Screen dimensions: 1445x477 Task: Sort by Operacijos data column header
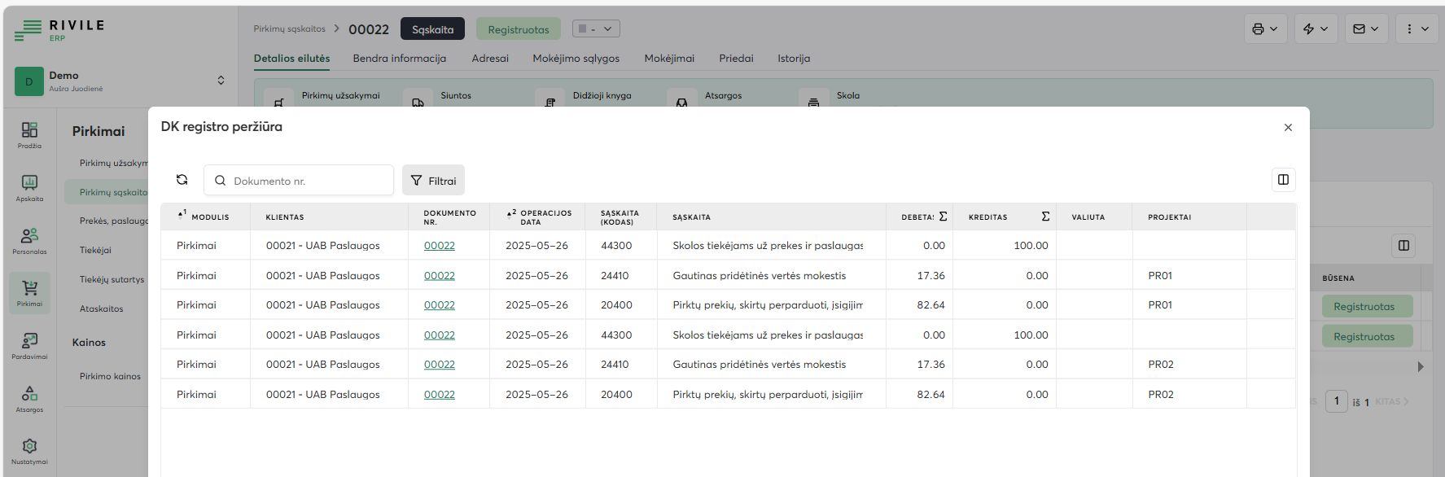[545, 217]
